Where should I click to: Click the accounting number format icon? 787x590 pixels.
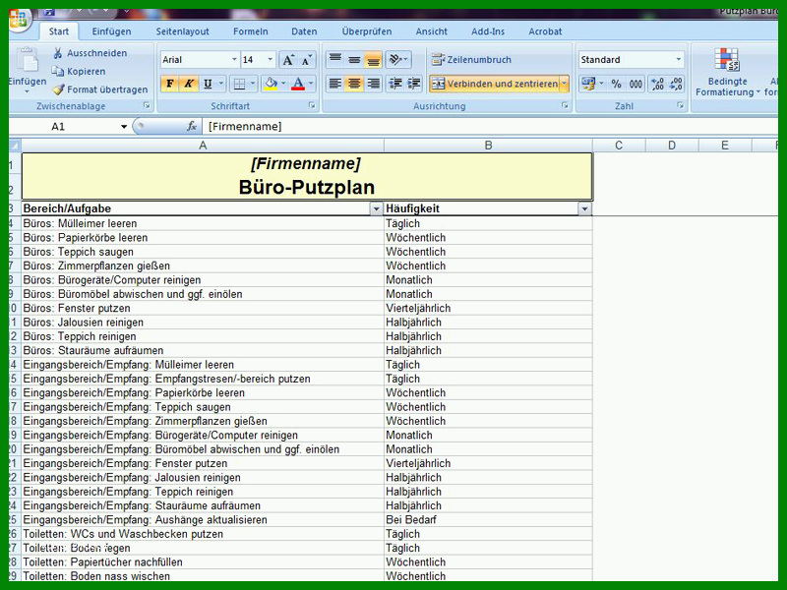587,84
